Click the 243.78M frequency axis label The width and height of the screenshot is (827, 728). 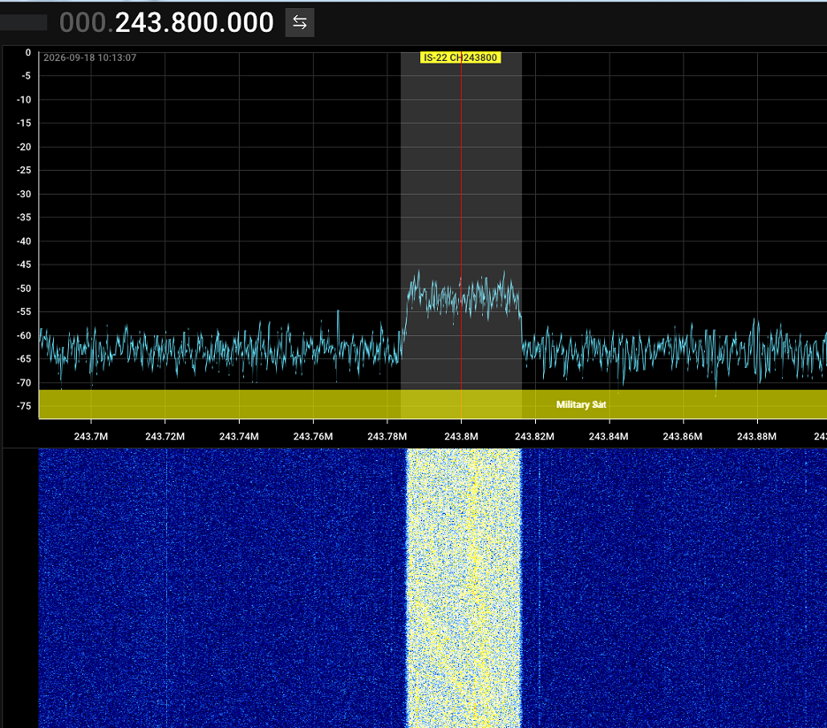(x=387, y=436)
